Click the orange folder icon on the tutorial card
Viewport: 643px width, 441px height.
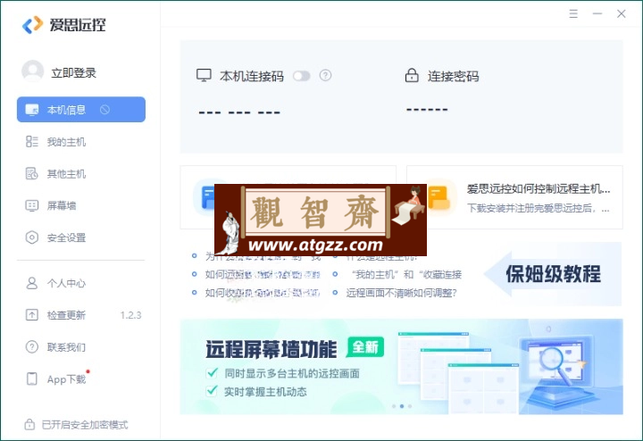[438, 197]
